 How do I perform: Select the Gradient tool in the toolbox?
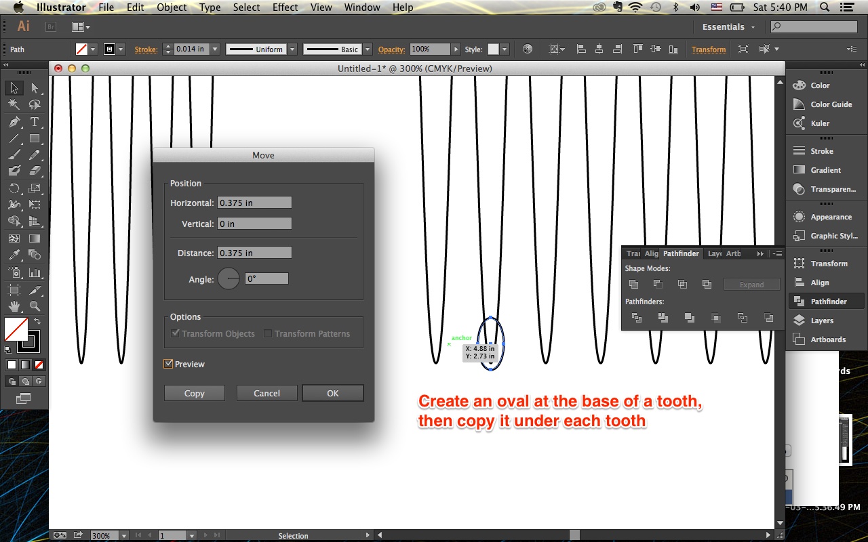point(35,238)
